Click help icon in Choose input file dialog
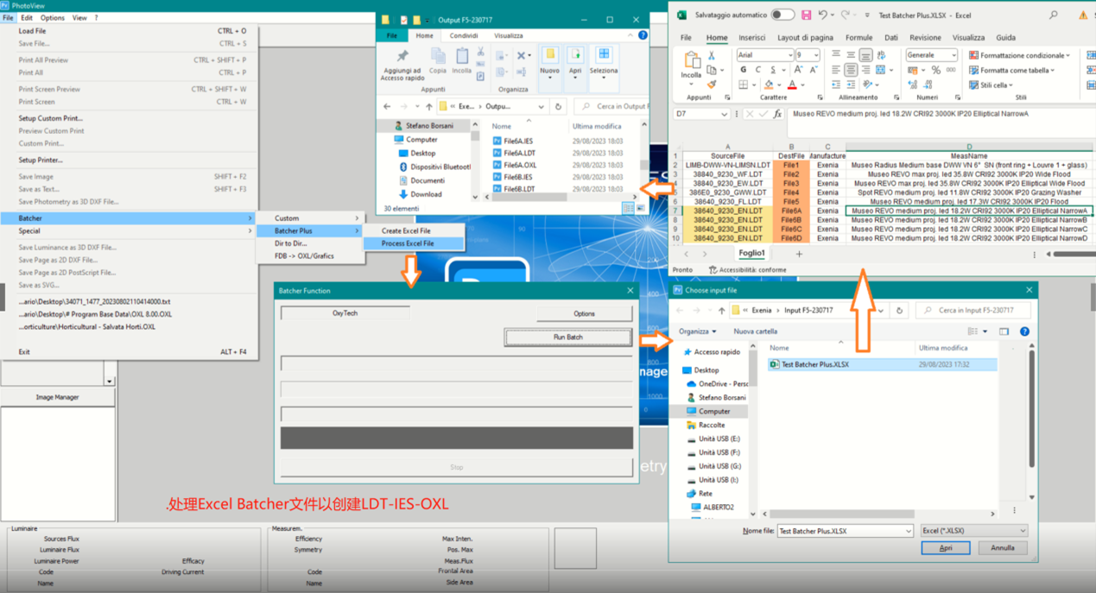The image size is (1096, 593). (1024, 331)
